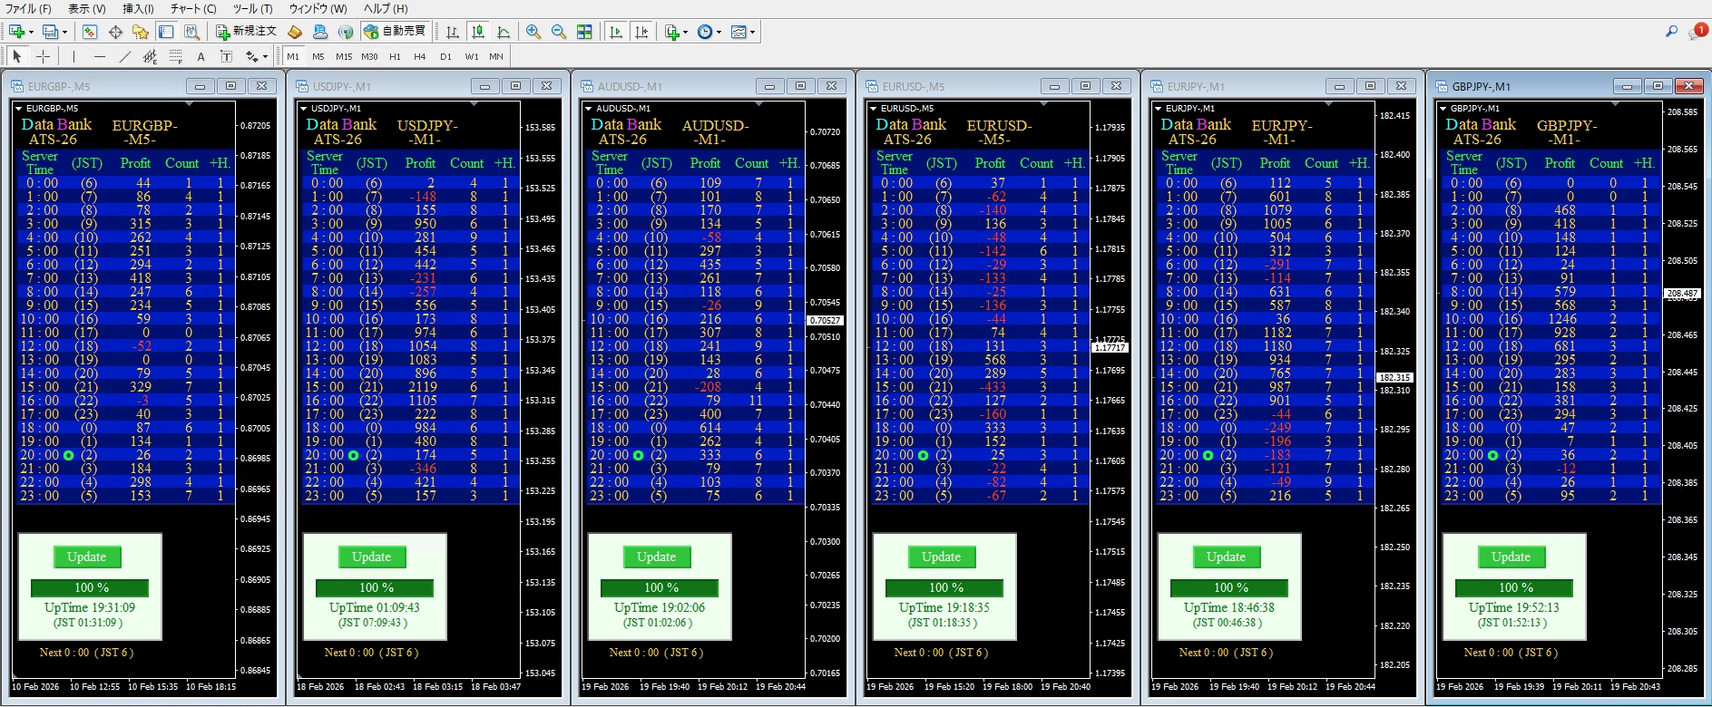1712x707 pixels.
Task: Select the M15 timeframe button
Action: coord(343,56)
